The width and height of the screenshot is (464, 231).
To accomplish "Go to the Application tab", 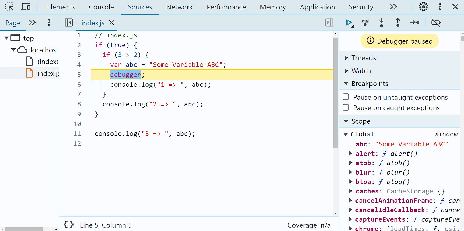I will [x=318, y=7].
